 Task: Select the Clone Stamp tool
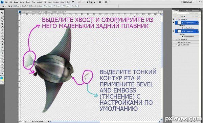coord(2,36)
